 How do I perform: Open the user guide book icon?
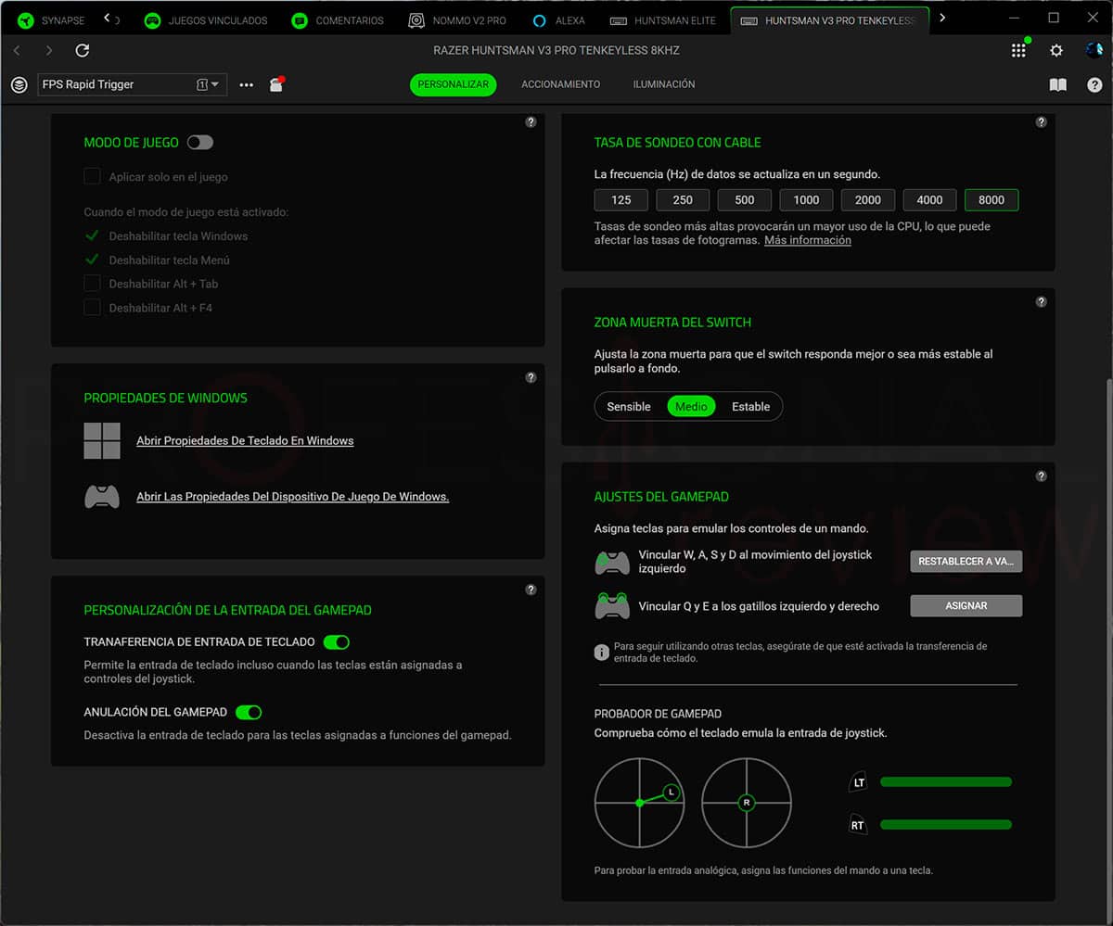(x=1057, y=84)
